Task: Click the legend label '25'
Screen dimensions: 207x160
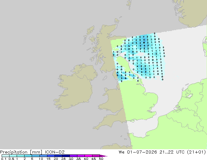Action: pos(63,159)
